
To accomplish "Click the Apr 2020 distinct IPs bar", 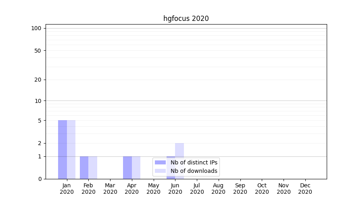I will (x=127, y=168).
